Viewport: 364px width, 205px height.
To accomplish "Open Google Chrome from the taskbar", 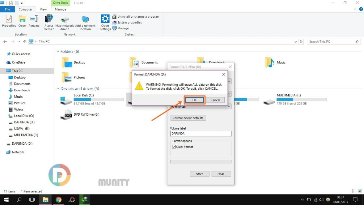I will click(x=59, y=200).
